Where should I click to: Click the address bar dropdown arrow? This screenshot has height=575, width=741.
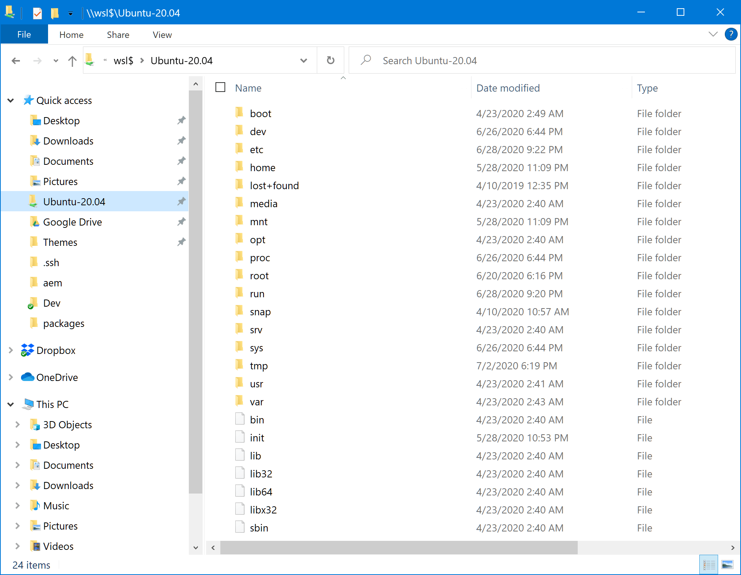point(304,60)
